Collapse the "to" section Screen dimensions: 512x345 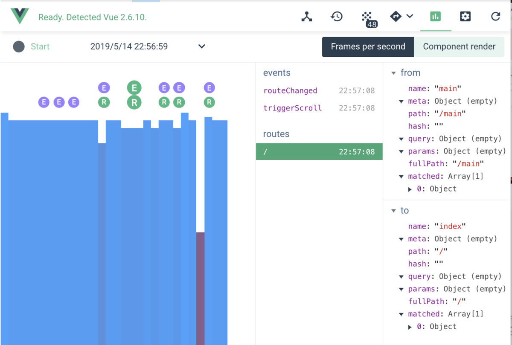[394, 211]
